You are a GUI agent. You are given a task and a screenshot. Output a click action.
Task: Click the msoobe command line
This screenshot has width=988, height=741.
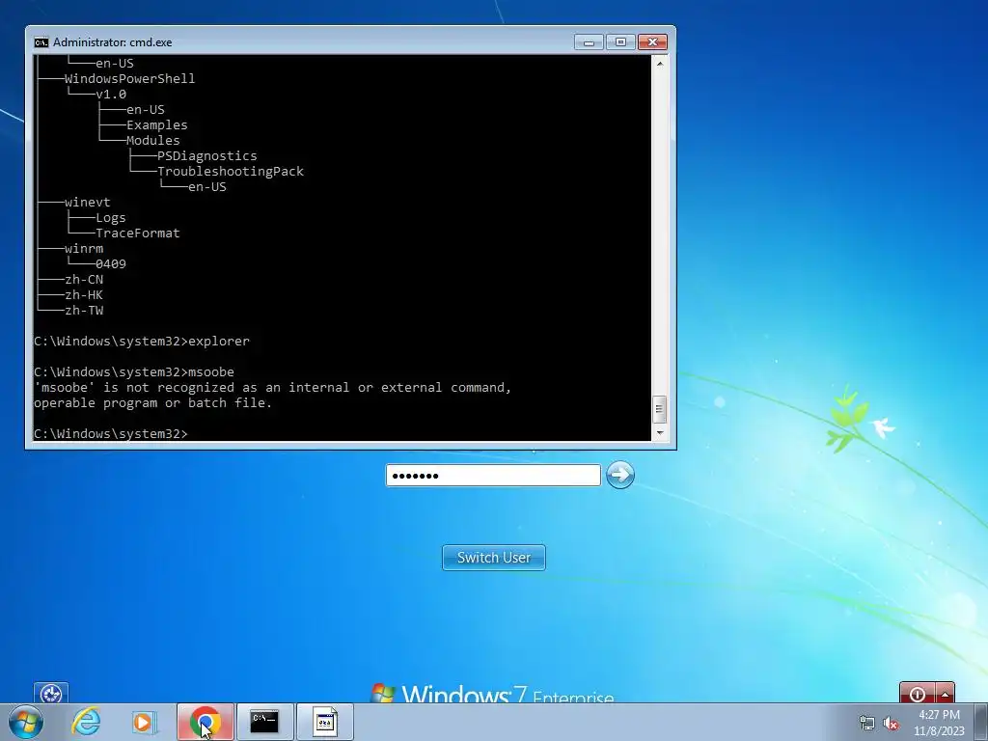pyautogui.click(x=134, y=371)
